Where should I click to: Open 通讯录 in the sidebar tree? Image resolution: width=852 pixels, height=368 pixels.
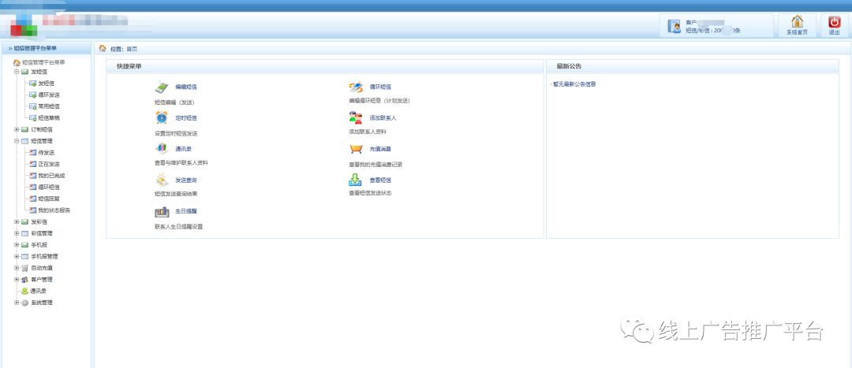(x=39, y=291)
